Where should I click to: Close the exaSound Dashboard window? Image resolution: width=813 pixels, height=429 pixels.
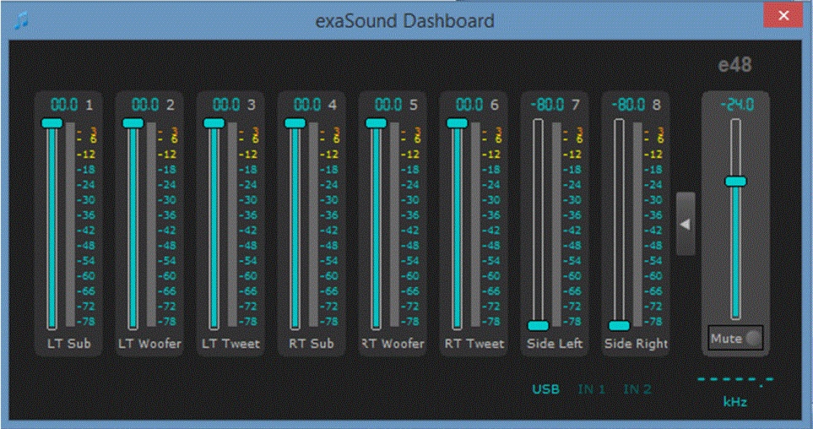tap(783, 15)
